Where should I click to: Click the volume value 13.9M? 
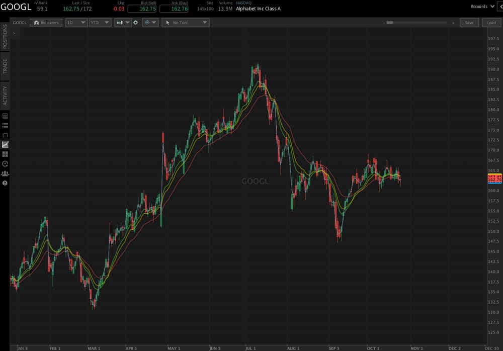(225, 9)
